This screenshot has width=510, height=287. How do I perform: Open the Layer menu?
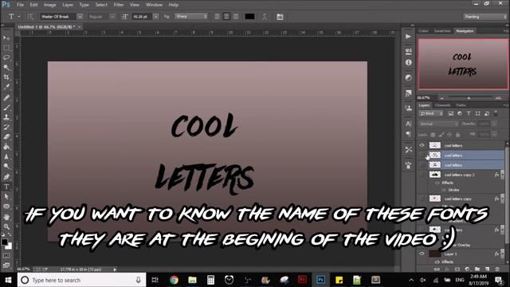[68, 5]
